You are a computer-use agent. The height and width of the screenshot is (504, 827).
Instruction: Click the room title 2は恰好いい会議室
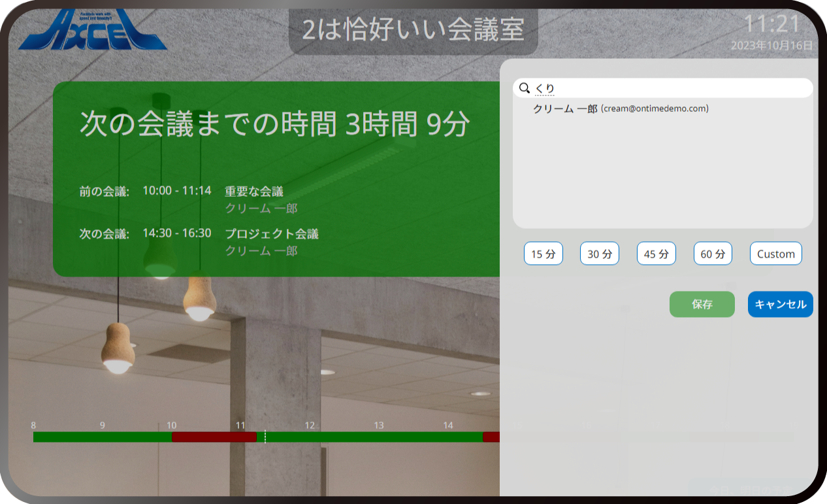[413, 30]
